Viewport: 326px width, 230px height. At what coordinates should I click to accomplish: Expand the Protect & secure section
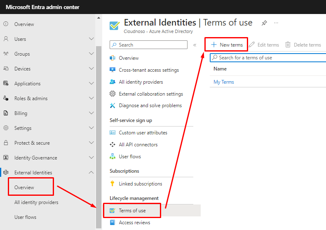[x=91, y=143]
